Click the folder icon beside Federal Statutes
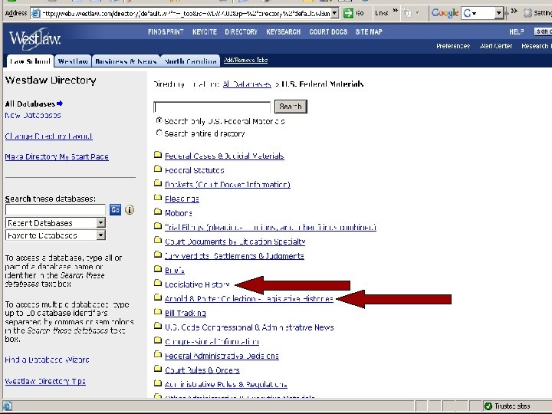Viewport: 552px width, 414px height. [x=158, y=169]
